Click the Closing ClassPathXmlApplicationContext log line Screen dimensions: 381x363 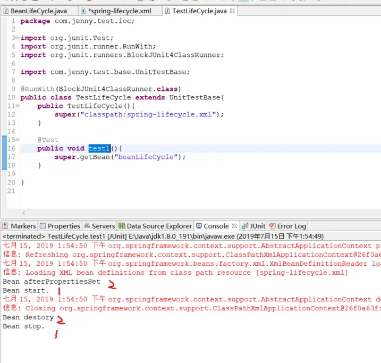(x=192, y=308)
